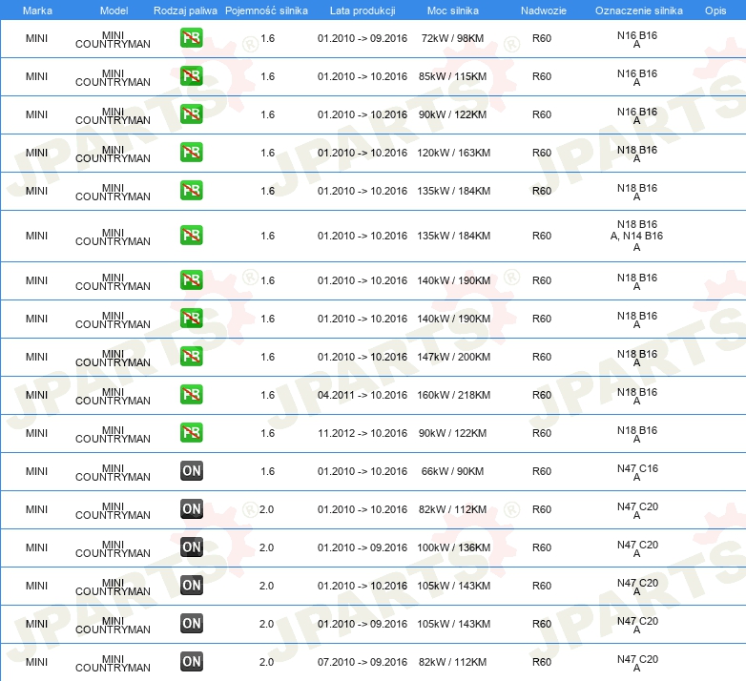Select the 85kW / 115KM power cell
Viewport: 746px width, 681px height.
click(x=452, y=76)
